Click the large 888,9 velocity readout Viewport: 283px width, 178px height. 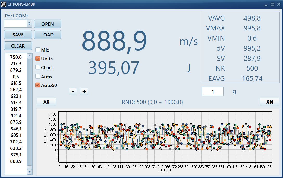114,42
